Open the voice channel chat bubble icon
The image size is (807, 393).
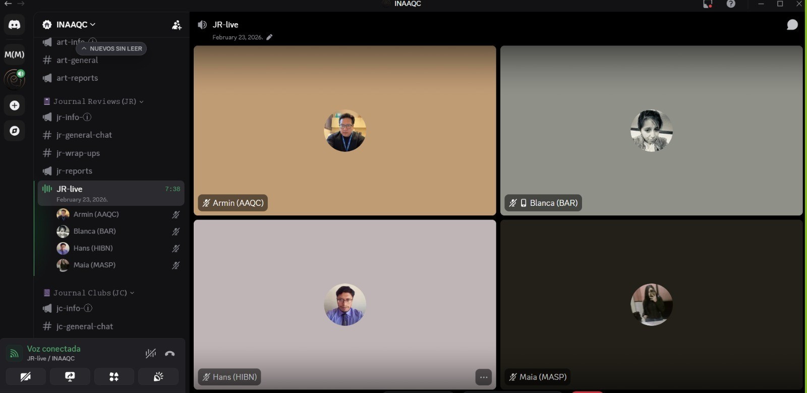[792, 25]
